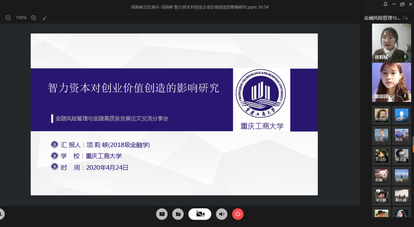Image resolution: width=414 pixels, height=227 pixels.
Task: Click the meeting title 金融风险管理与...
Action: [382, 18]
